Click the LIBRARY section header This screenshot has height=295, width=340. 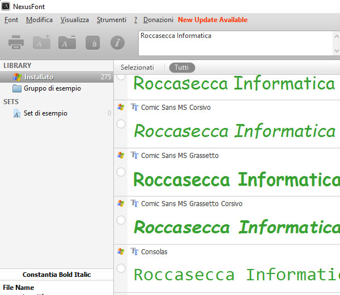click(18, 66)
